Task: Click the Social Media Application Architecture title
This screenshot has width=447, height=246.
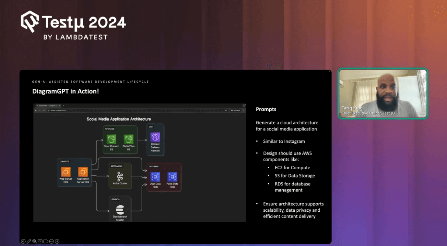Action: coord(119,119)
